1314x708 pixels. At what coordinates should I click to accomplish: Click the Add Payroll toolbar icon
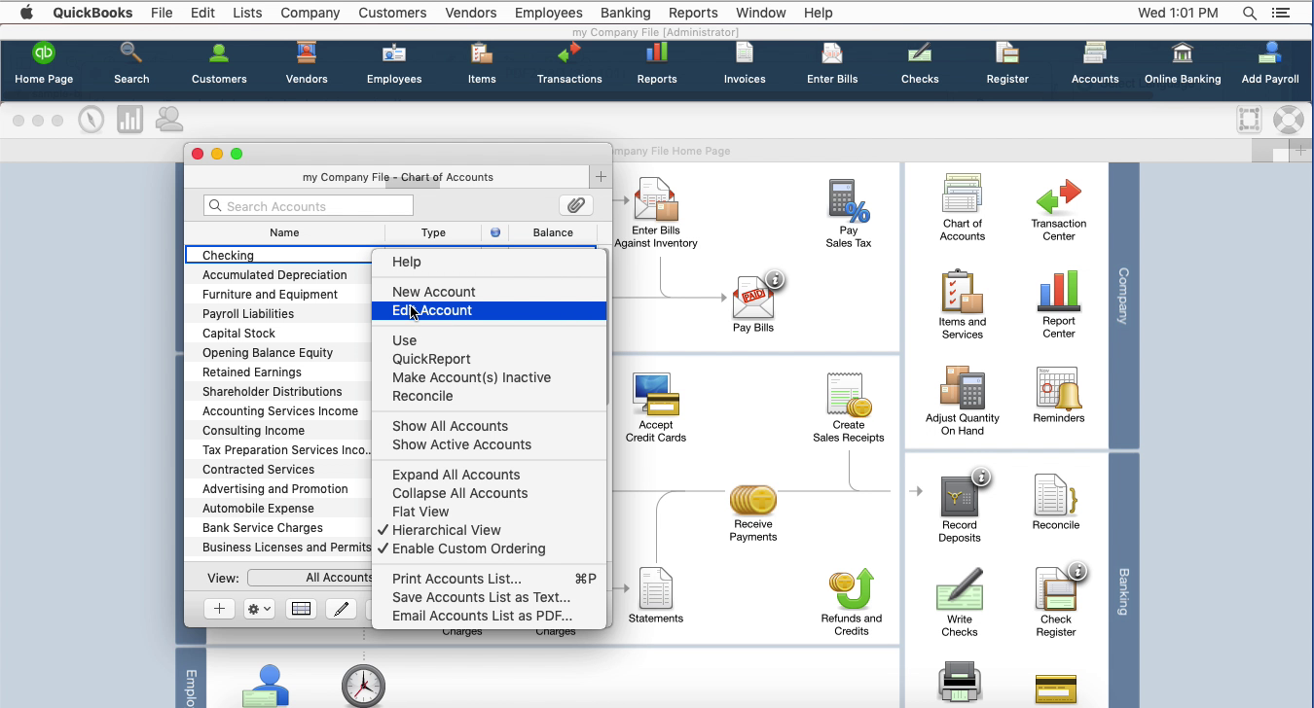point(1270,64)
